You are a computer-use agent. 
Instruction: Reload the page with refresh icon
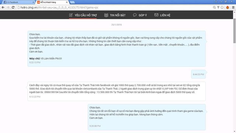pyautogui.click(x=13, y=7)
